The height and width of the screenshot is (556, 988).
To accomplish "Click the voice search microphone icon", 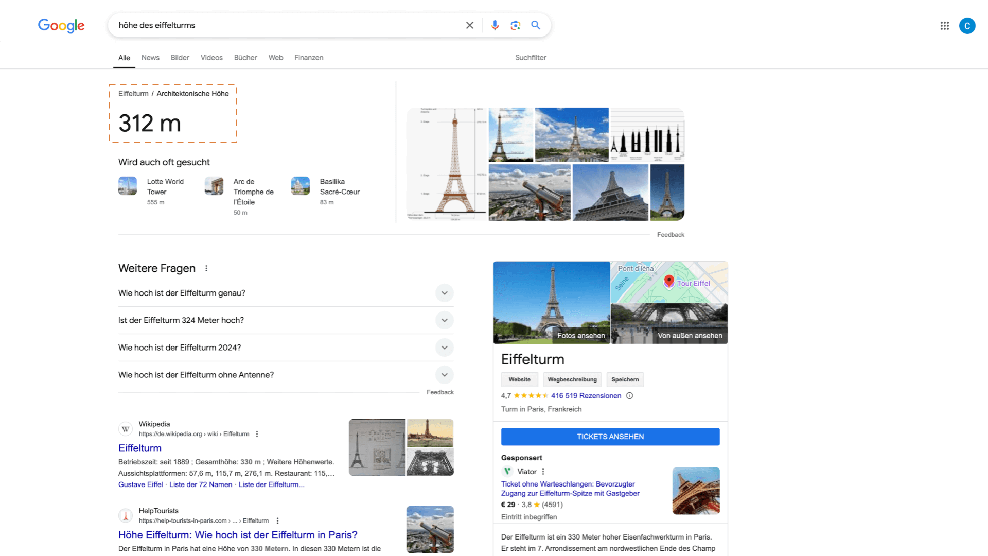I will 495,25.
